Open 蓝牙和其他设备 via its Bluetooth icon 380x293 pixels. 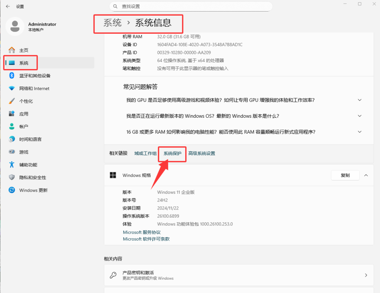(11, 75)
